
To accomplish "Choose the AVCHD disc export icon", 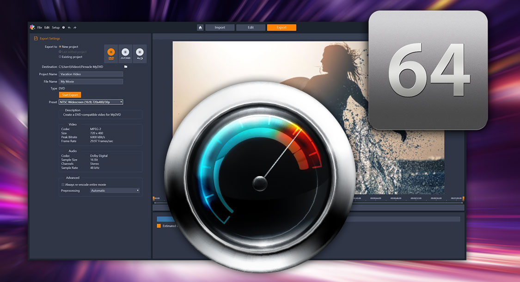I will pyautogui.click(x=125, y=53).
